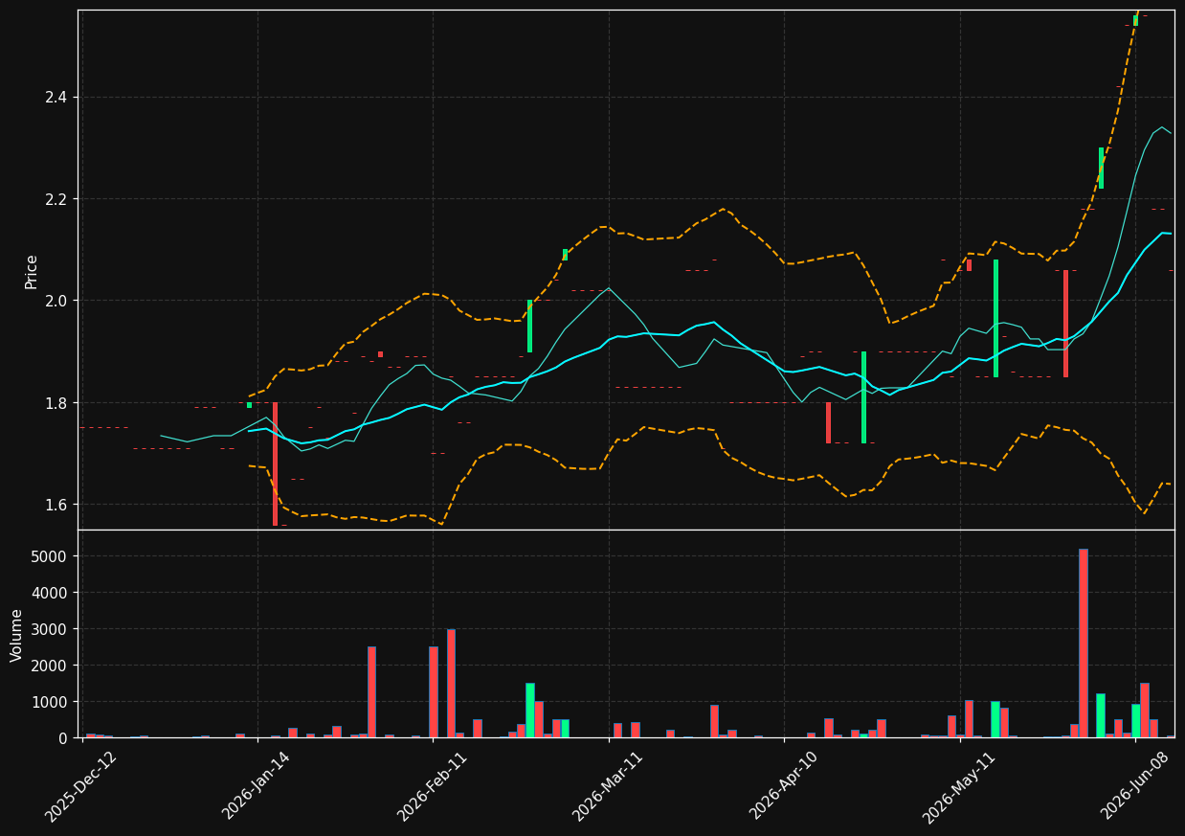Click the 2.2 price axis tick
This screenshot has height=836, width=1185.
point(56,199)
